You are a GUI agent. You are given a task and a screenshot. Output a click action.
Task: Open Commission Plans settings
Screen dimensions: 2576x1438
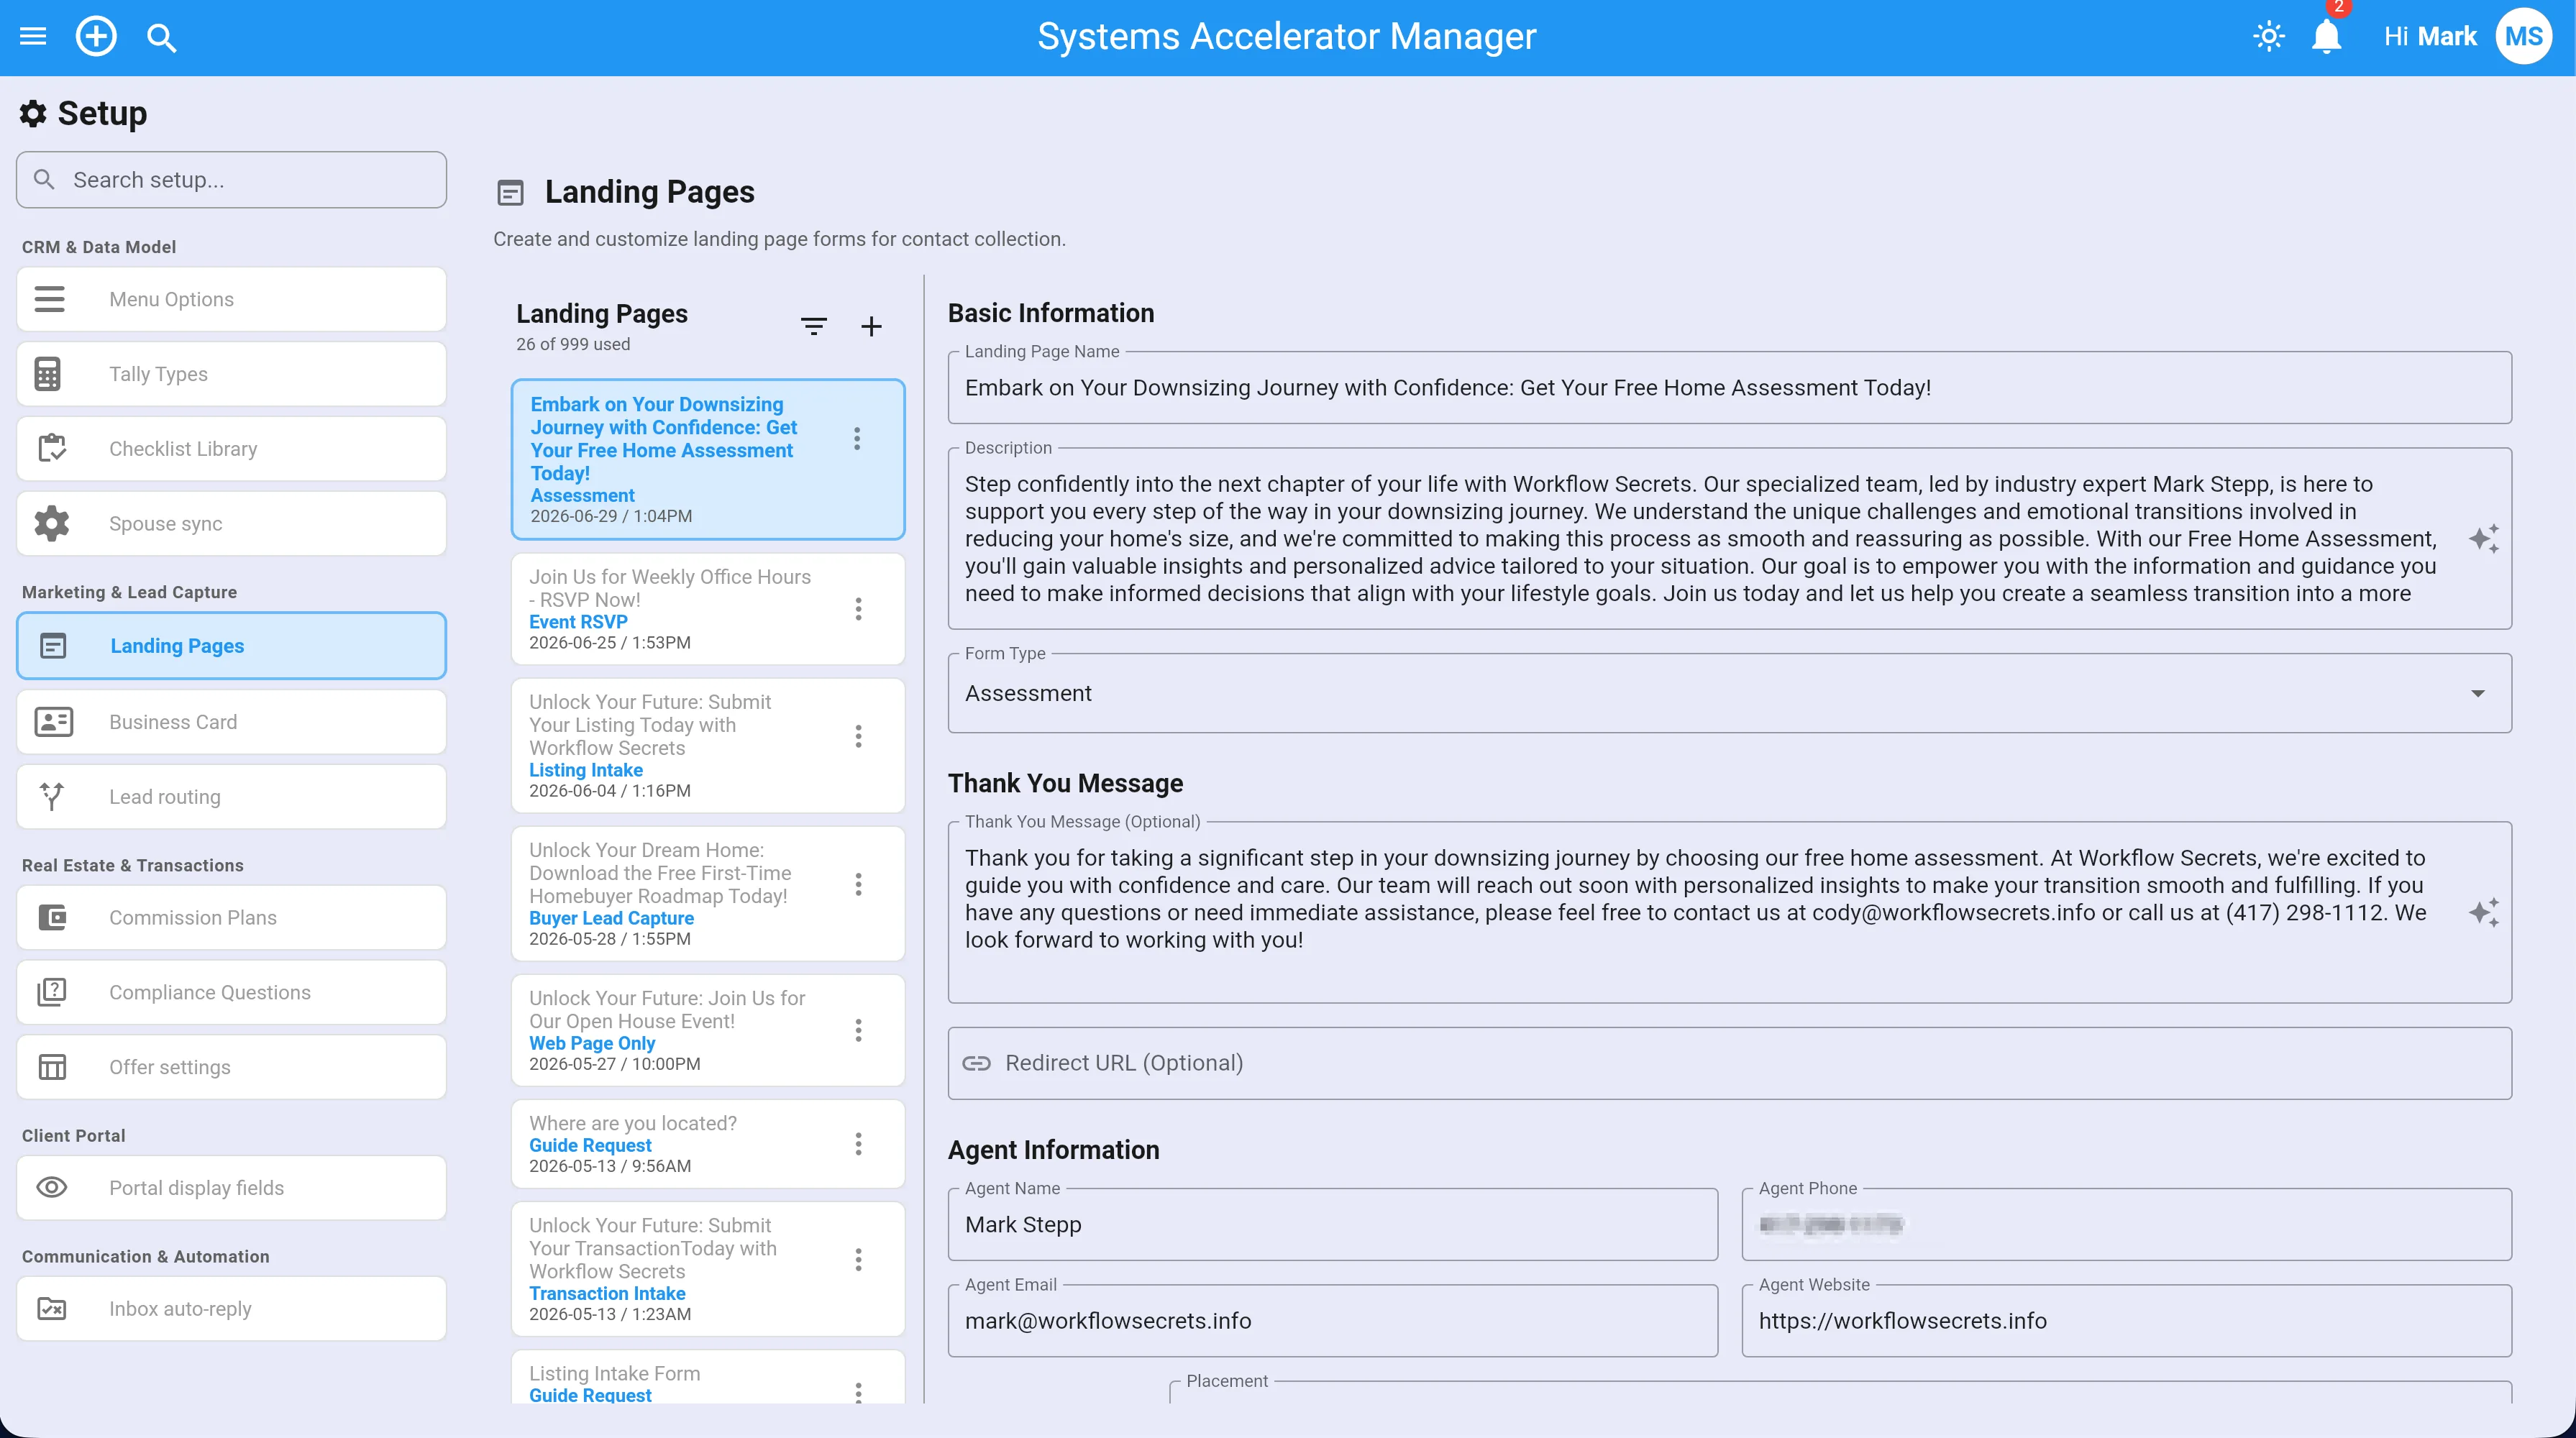231,917
